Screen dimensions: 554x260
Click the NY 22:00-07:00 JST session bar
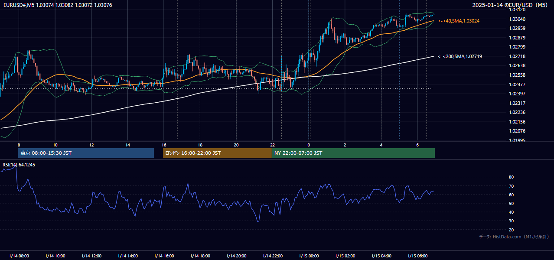pos(353,153)
